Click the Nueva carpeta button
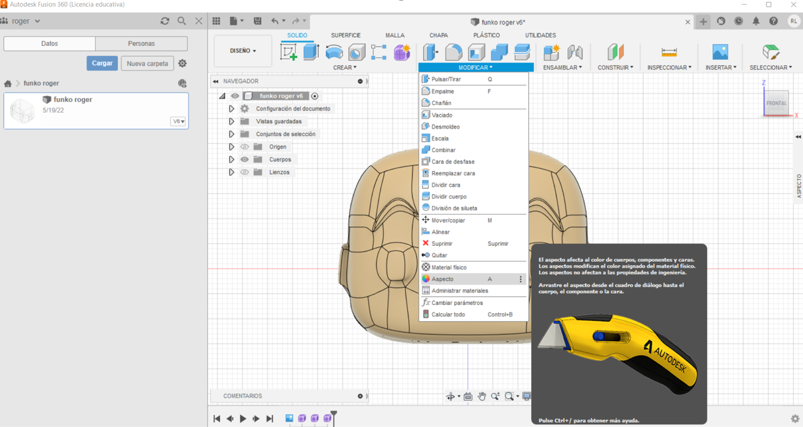This screenshot has height=427, width=803. tap(147, 63)
